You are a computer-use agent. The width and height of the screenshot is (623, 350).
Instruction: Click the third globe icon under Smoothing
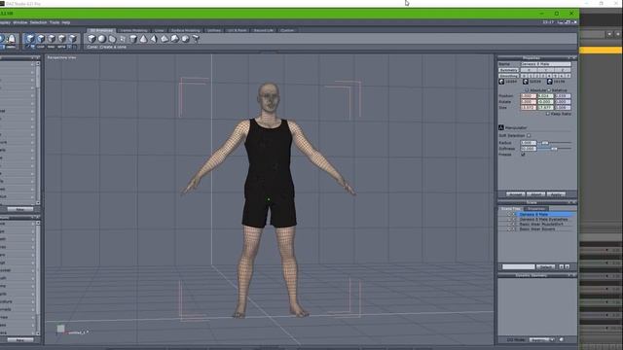tap(550, 82)
